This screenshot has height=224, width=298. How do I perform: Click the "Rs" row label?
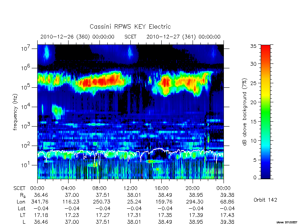(23, 195)
